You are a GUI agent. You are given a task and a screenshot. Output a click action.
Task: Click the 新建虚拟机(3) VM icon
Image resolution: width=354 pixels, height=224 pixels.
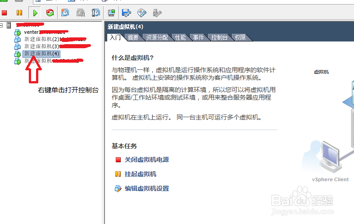tap(18, 47)
